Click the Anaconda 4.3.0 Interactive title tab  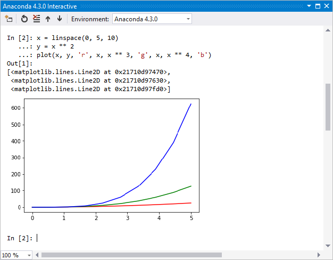(40, 6)
